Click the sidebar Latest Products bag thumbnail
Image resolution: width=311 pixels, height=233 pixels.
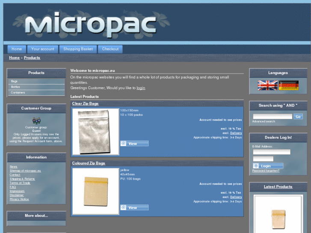278,214
